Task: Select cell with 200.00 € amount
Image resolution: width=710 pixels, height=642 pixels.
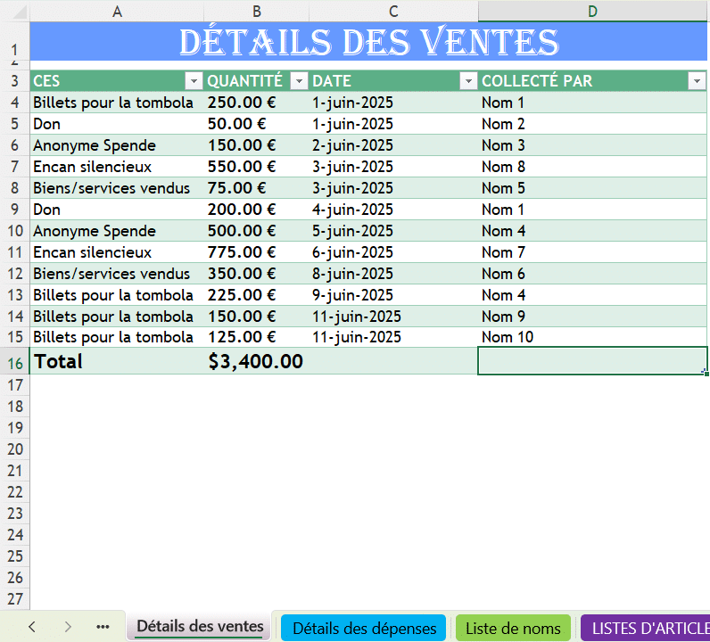Action: pyautogui.click(x=257, y=210)
